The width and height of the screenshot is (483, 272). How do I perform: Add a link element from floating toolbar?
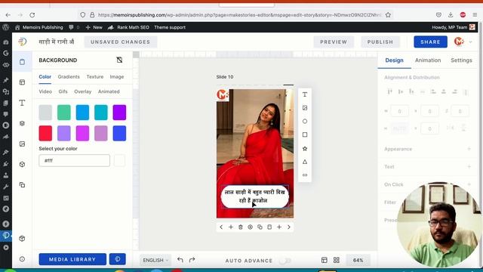[305, 175]
